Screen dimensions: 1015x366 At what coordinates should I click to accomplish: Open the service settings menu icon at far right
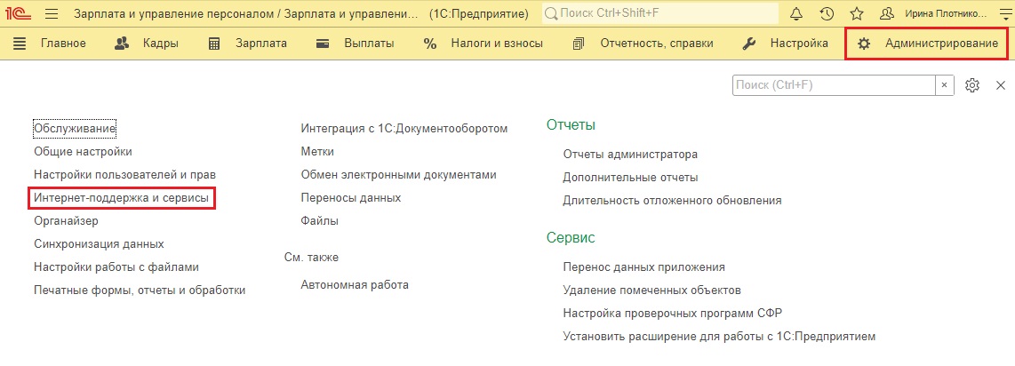[x=1004, y=13]
